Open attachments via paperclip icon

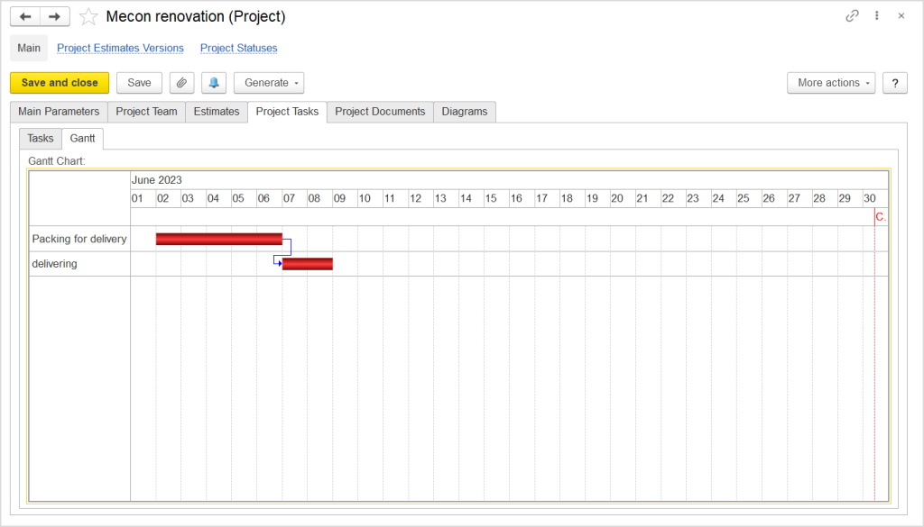tap(181, 83)
